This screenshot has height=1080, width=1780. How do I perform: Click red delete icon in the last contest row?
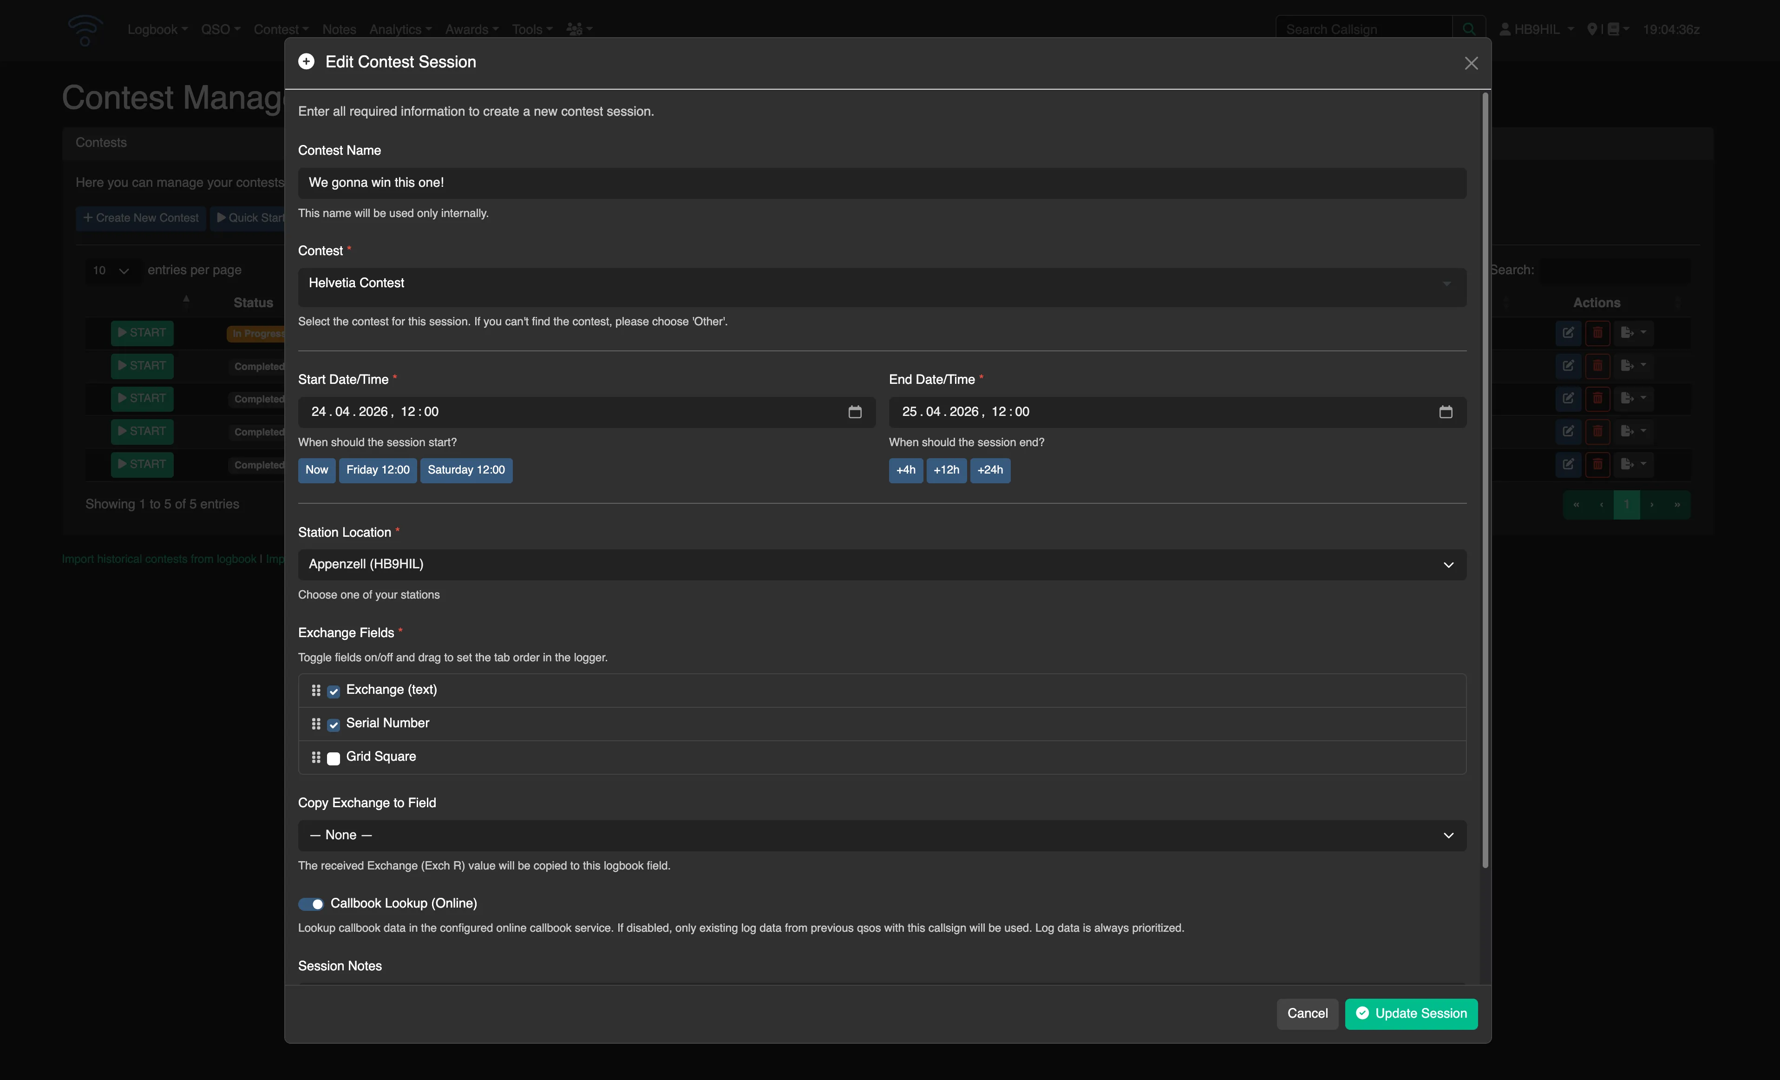click(x=1597, y=464)
